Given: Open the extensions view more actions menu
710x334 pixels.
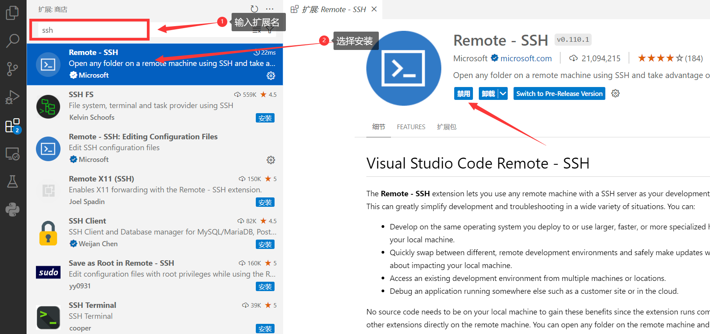Looking at the screenshot, I should (x=270, y=9).
